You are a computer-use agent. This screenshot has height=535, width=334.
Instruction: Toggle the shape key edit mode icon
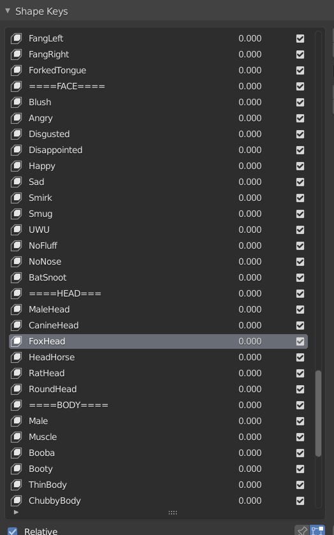(x=317, y=531)
